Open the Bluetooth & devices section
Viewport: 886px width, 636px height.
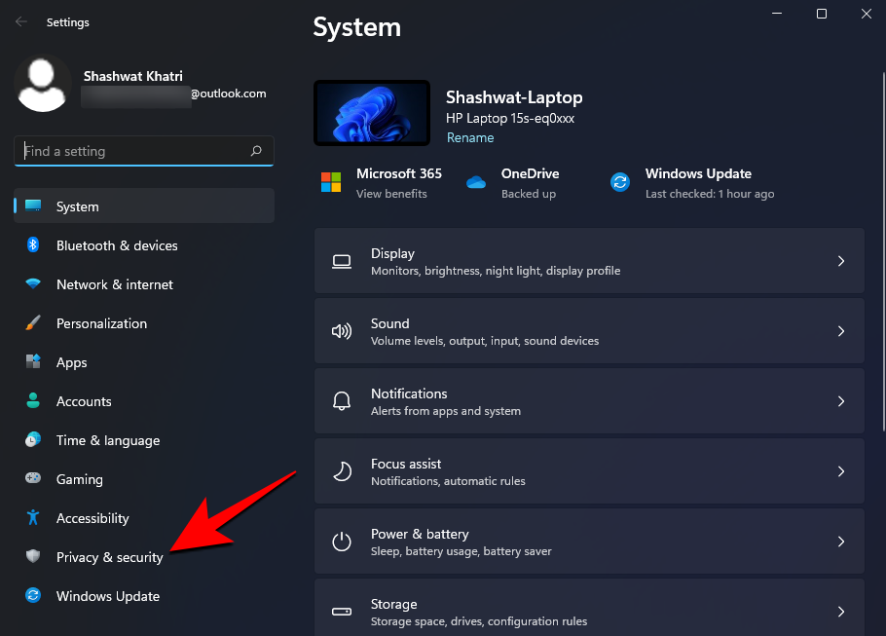tap(117, 245)
